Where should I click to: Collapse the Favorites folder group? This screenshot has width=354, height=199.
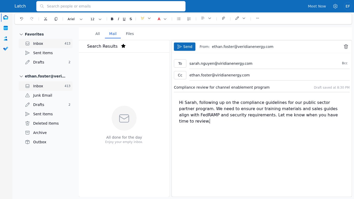21,34
